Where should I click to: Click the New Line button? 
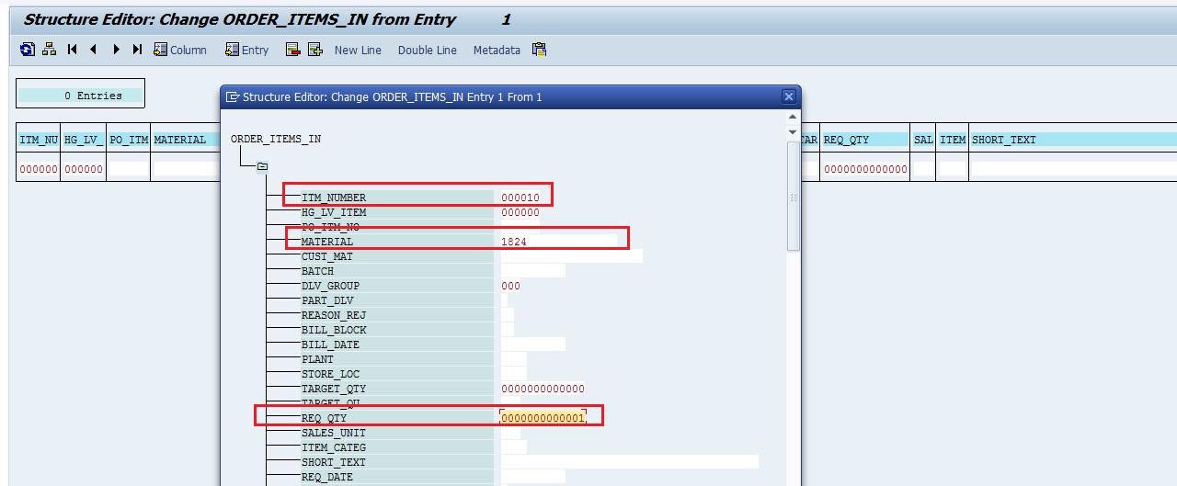pos(358,51)
